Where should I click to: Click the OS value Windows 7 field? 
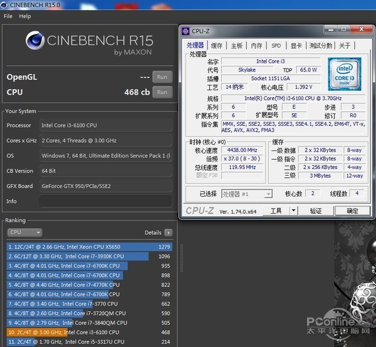[106, 156]
